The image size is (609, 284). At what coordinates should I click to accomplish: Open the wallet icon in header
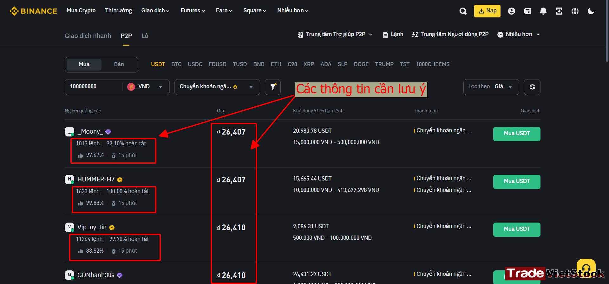pyautogui.click(x=527, y=11)
